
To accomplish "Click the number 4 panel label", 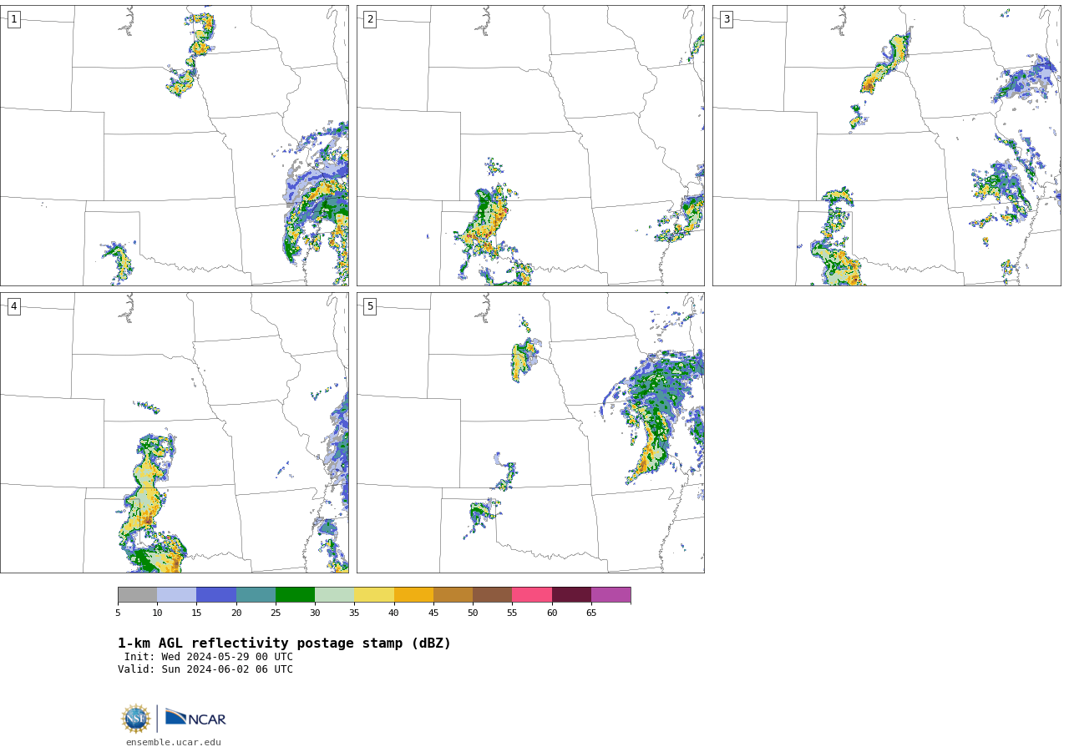I will (x=13, y=306).
